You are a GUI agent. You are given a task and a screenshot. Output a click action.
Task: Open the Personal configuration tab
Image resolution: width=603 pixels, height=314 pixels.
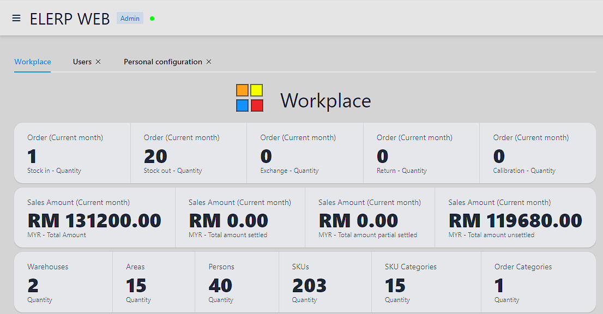(162, 62)
